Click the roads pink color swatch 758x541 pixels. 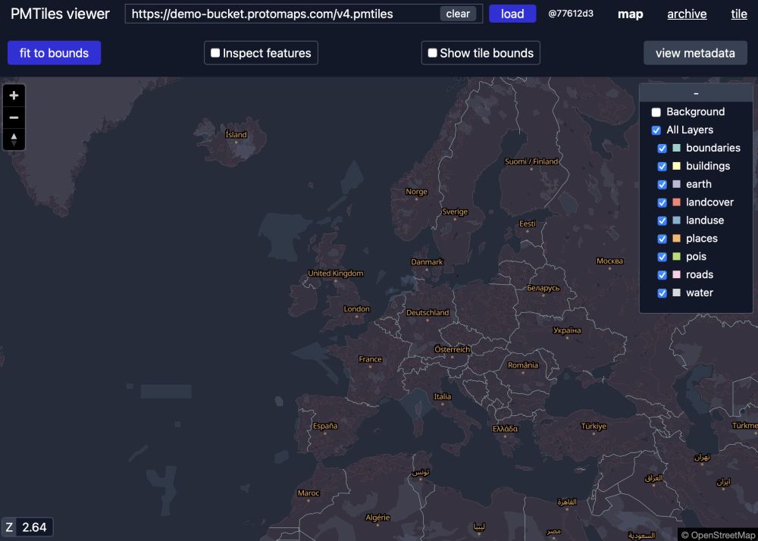pyautogui.click(x=677, y=274)
